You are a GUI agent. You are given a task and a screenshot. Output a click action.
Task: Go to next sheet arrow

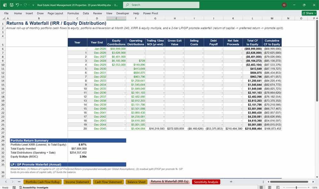pyautogui.click(x=12, y=182)
